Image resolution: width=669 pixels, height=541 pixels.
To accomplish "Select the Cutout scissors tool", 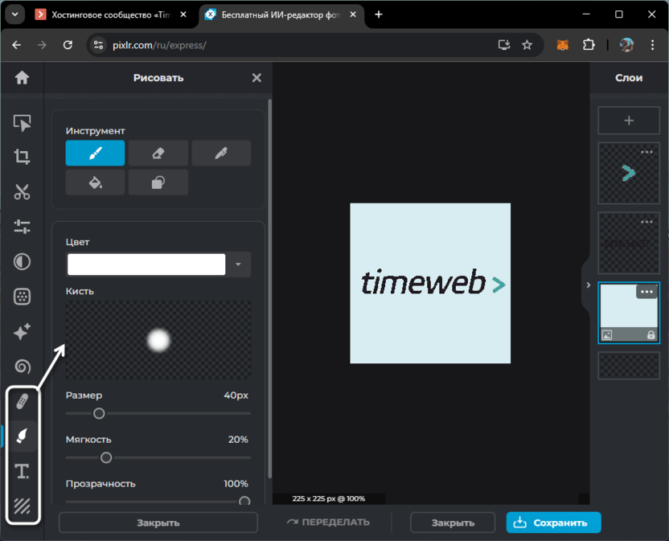I will click(x=22, y=191).
